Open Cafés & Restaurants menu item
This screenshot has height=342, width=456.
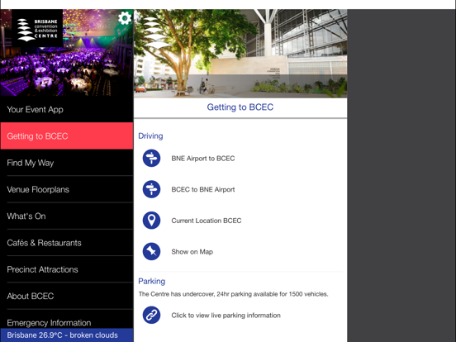pos(67,243)
